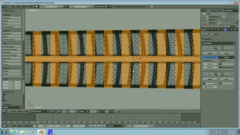
Task: Click the Start frame field in timeline
Action: pos(46,126)
